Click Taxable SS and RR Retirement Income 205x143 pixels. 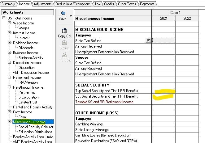click(x=104, y=102)
